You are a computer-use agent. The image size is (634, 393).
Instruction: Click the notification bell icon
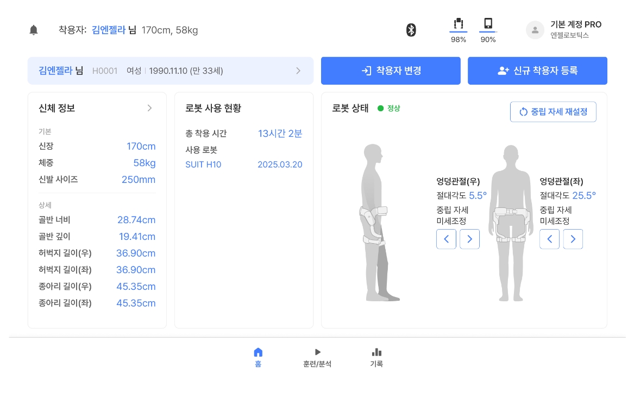34,30
